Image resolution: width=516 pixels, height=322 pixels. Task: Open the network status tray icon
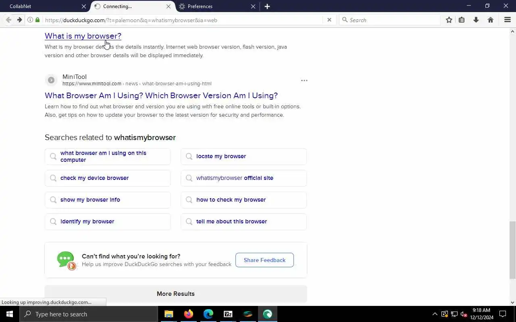point(454,314)
